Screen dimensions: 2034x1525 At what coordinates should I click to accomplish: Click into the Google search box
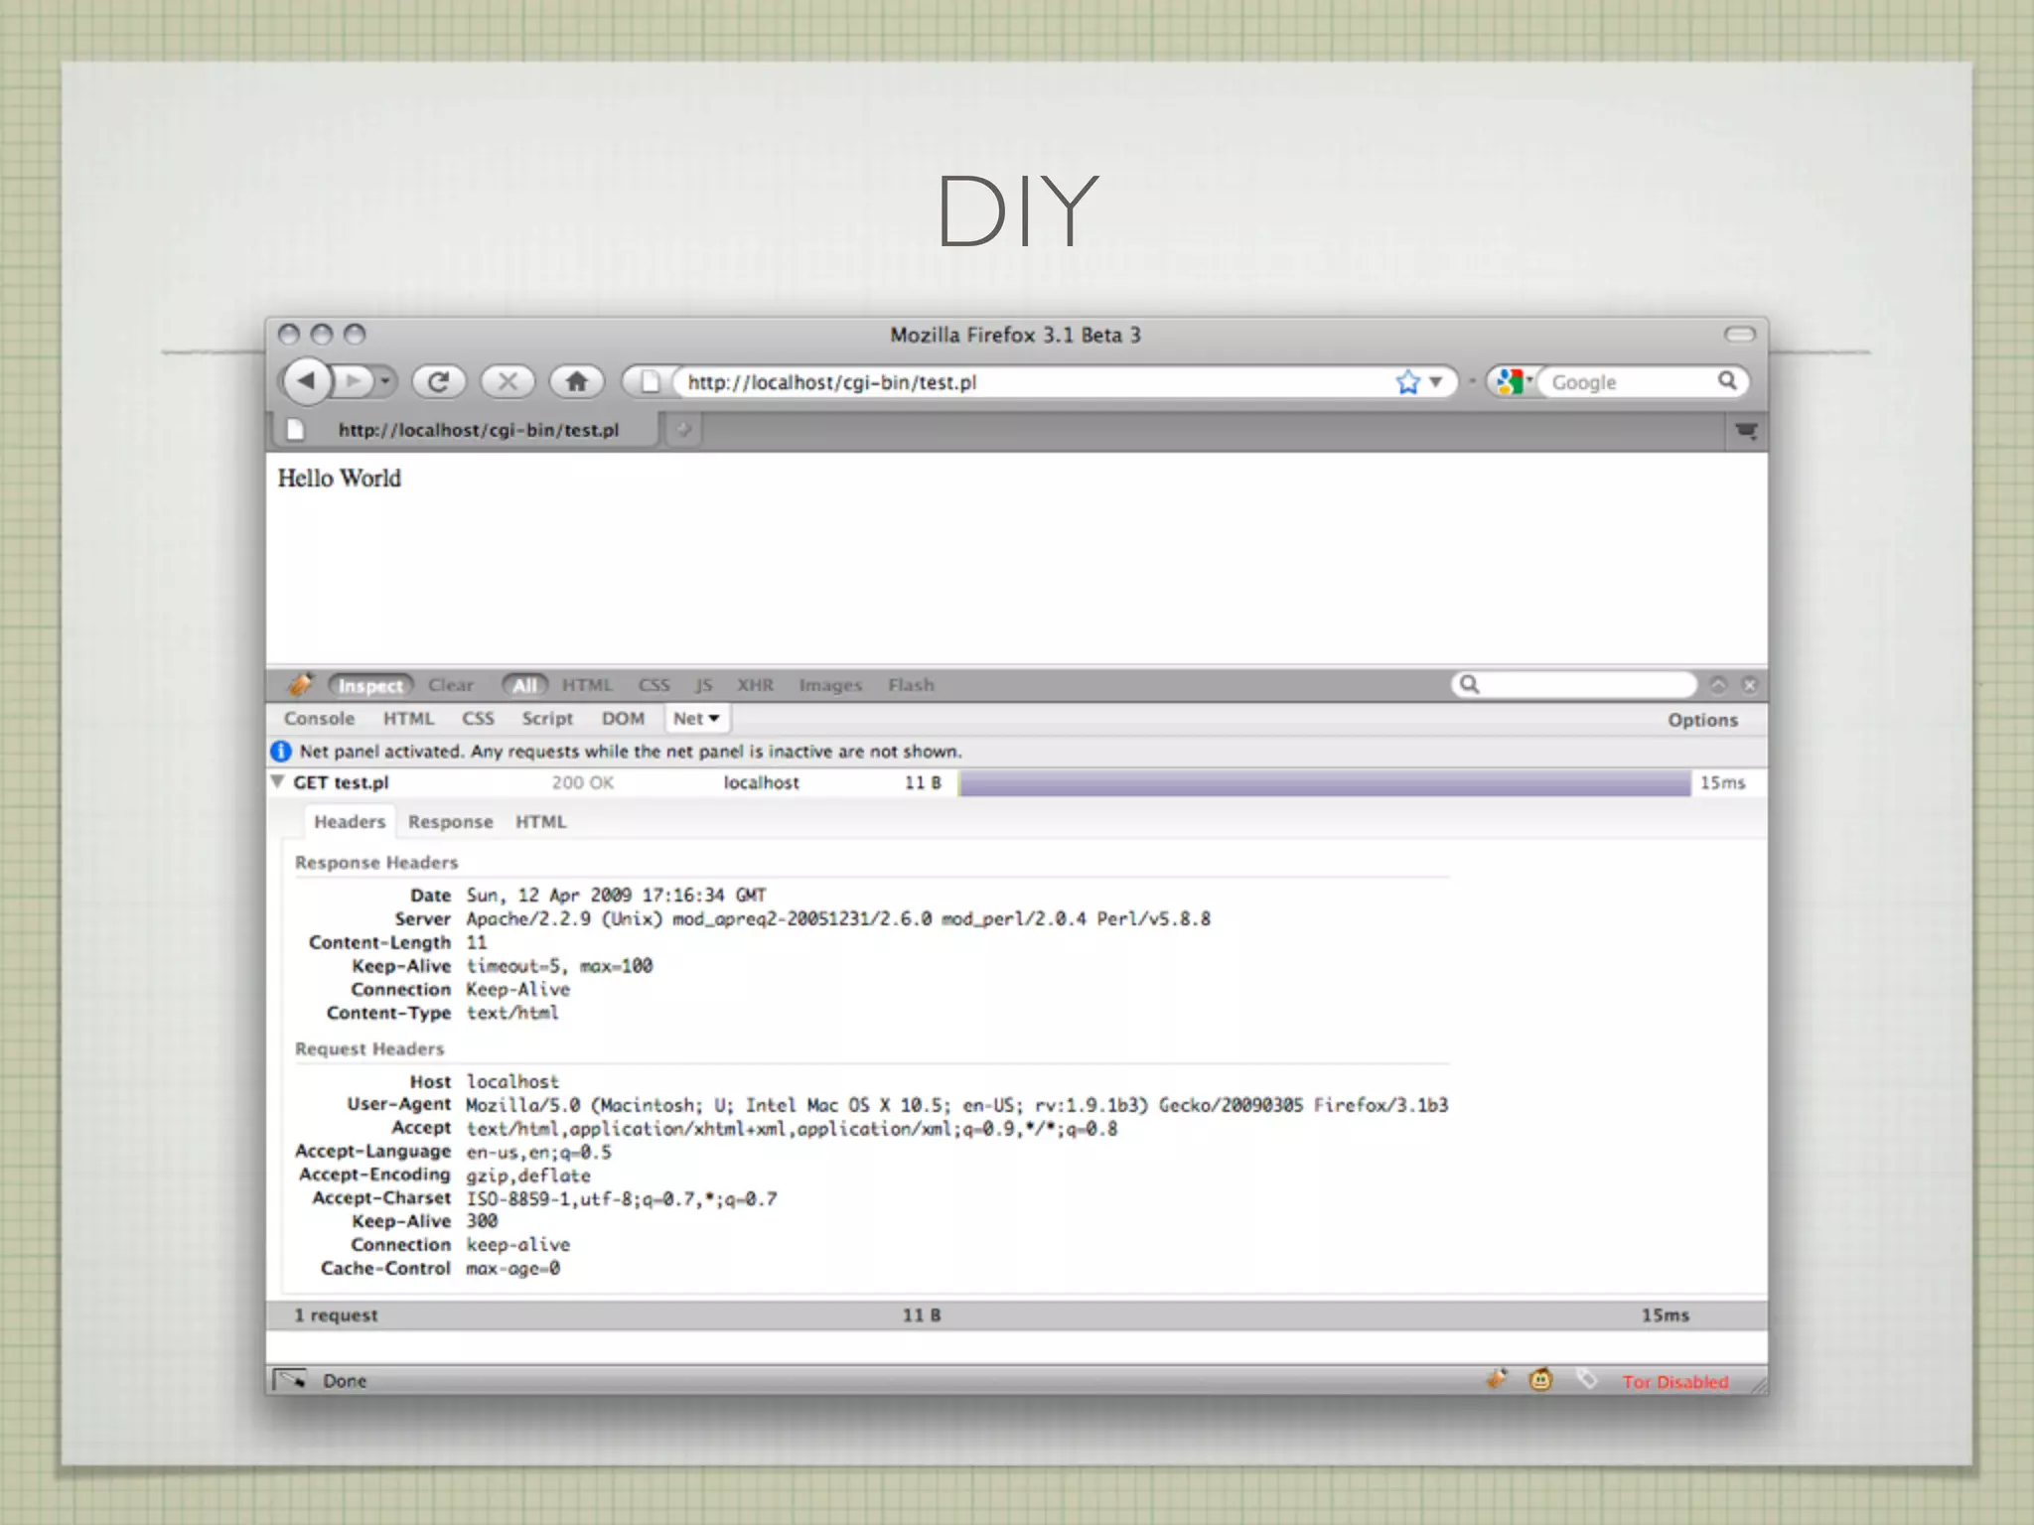pyautogui.click(x=1631, y=382)
